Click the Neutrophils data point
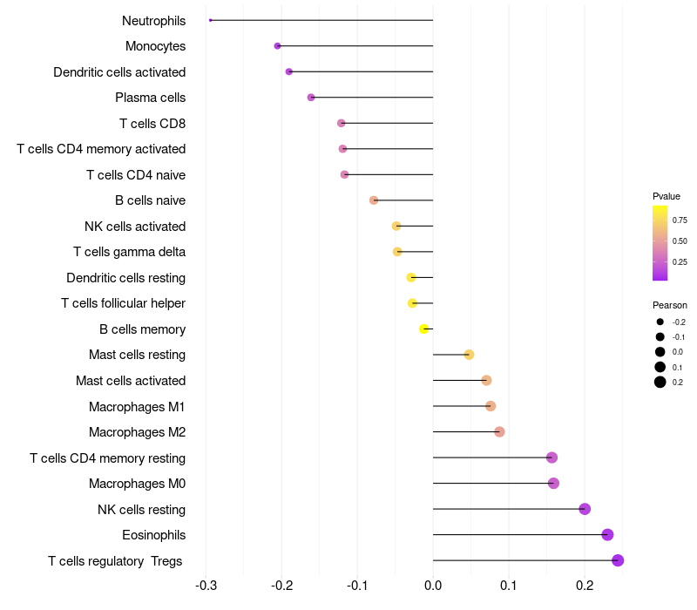Screen dimensions: 697x610 pyautogui.click(x=210, y=20)
